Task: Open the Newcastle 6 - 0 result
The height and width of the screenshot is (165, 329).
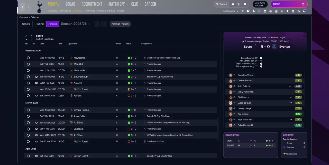Action: coord(132,58)
